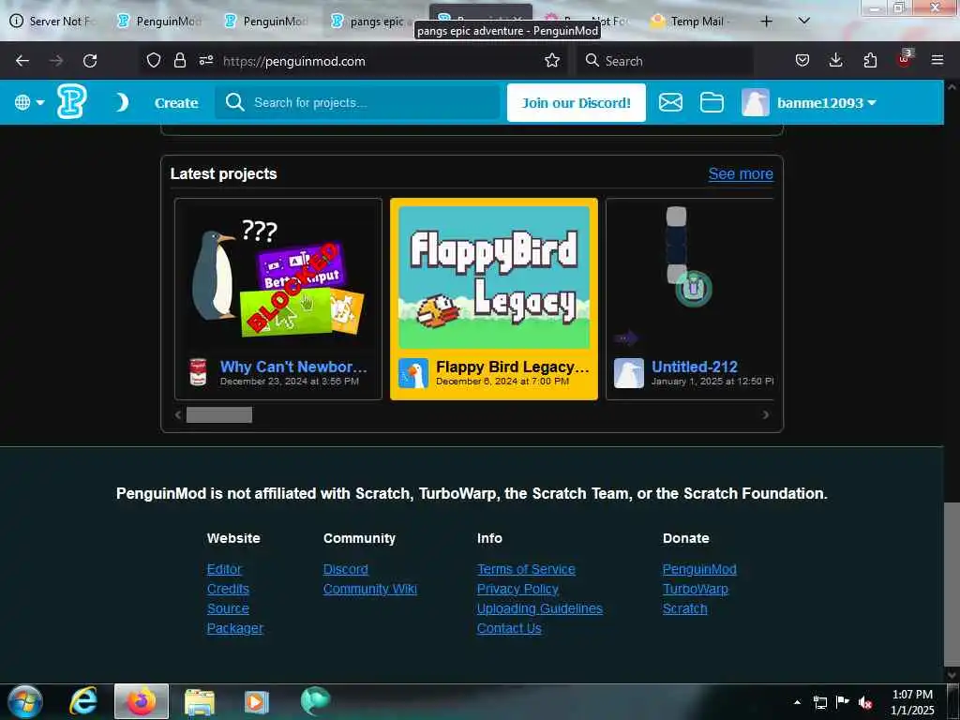The image size is (960, 720).
Task: Click the penguinmod.com address bar URL
Action: 293,61
